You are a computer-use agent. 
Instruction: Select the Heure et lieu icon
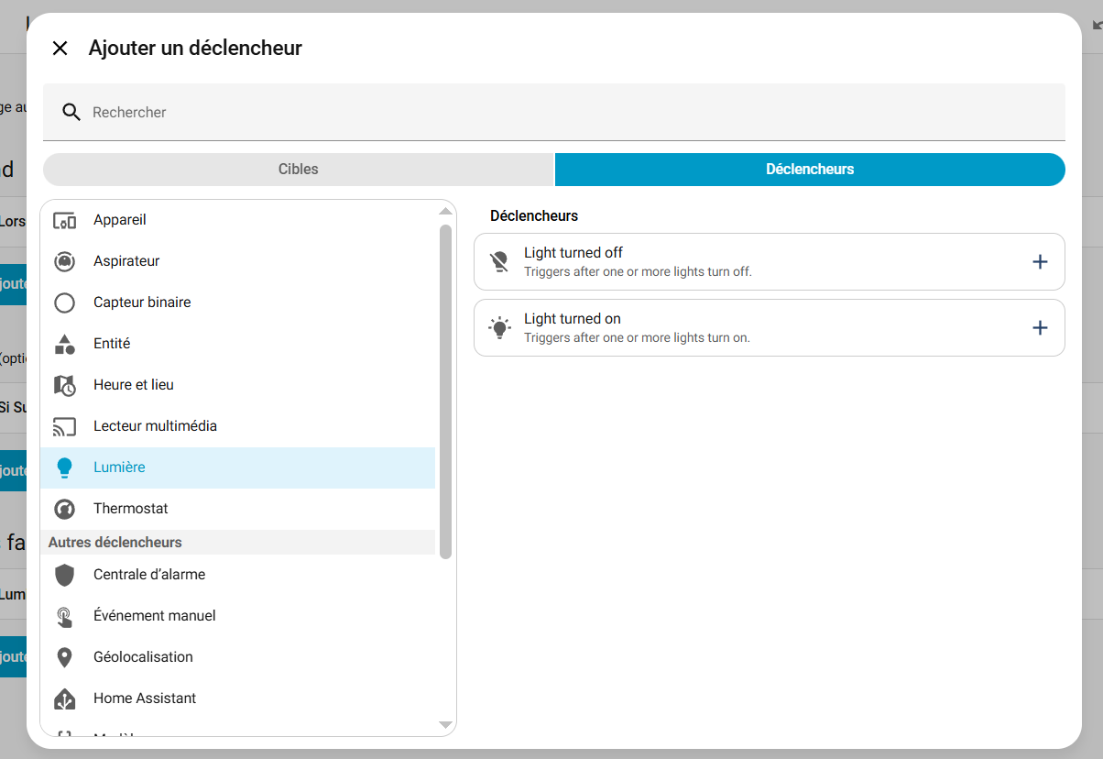click(64, 386)
